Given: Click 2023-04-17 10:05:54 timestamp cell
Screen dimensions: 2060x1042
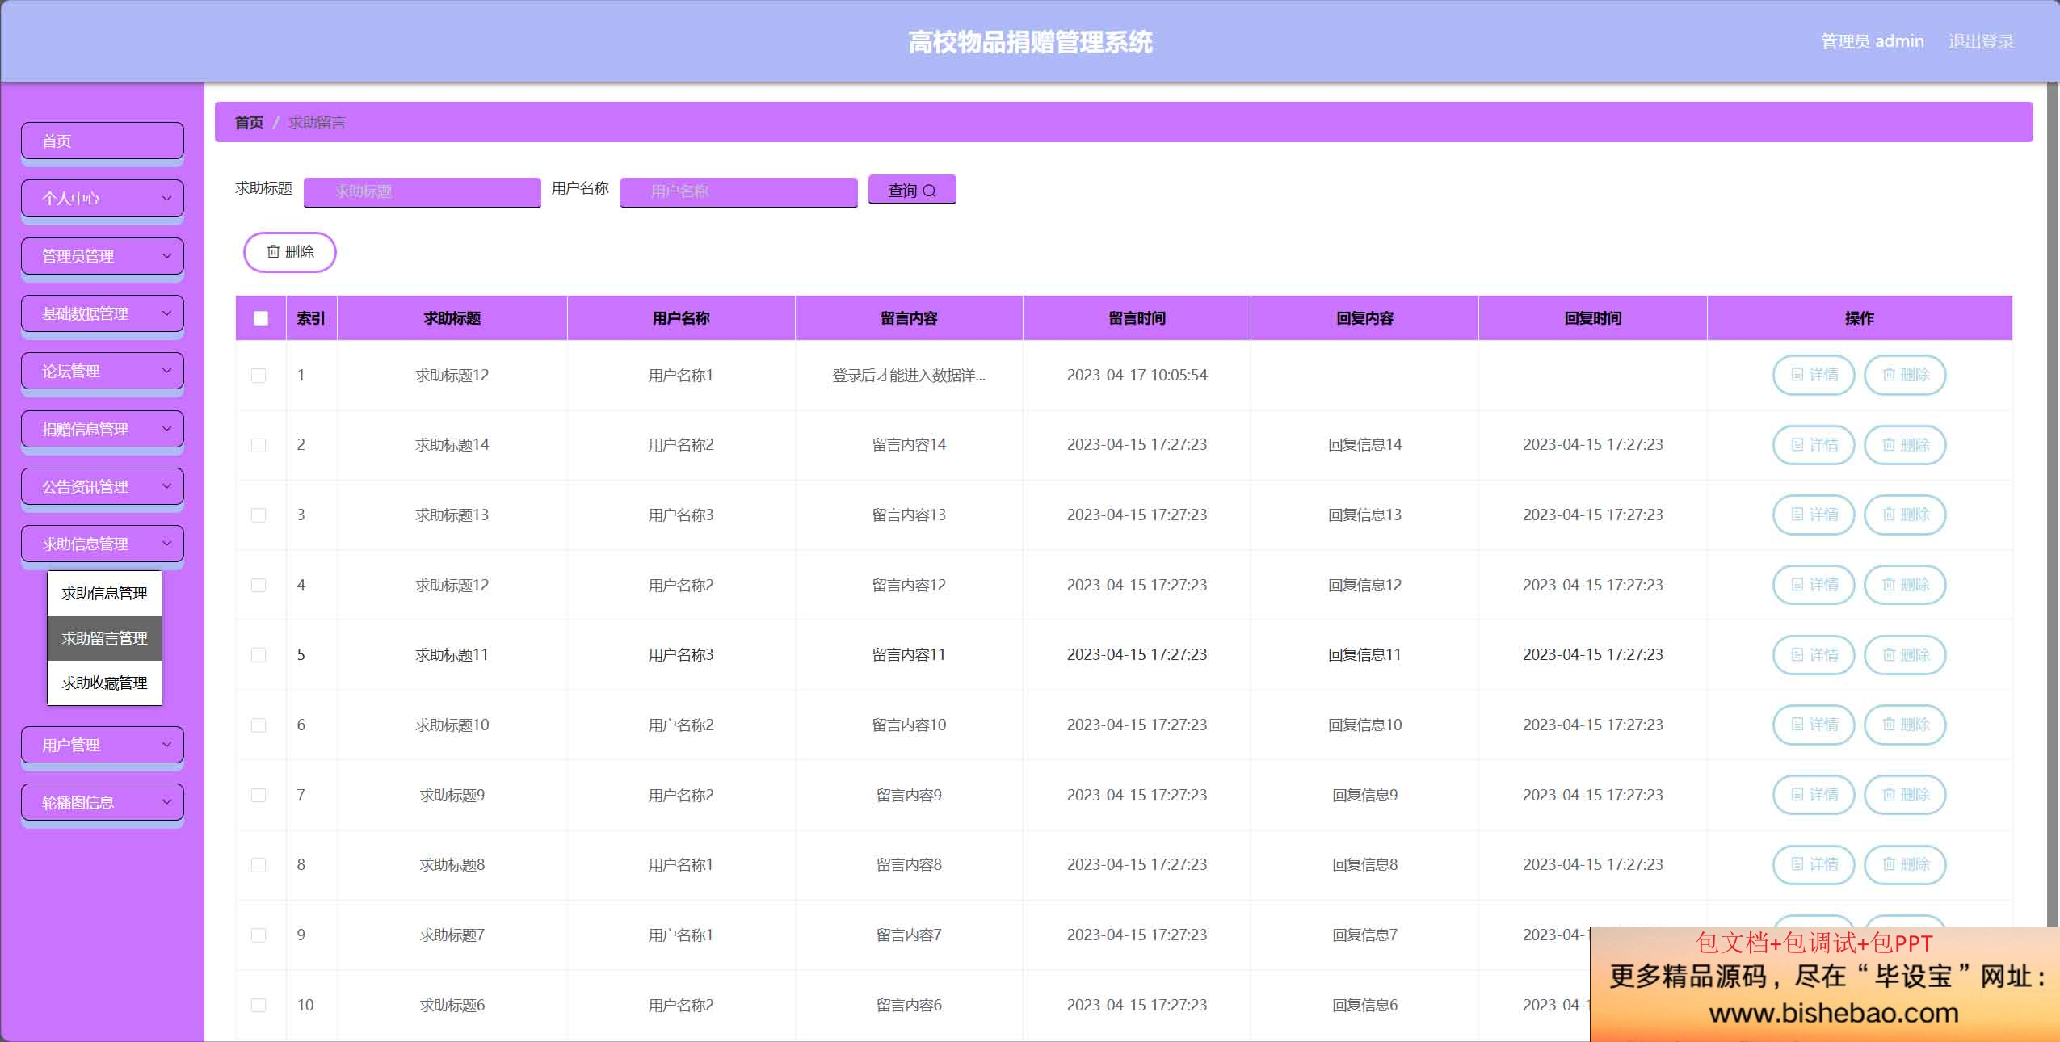Looking at the screenshot, I should [x=1137, y=376].
